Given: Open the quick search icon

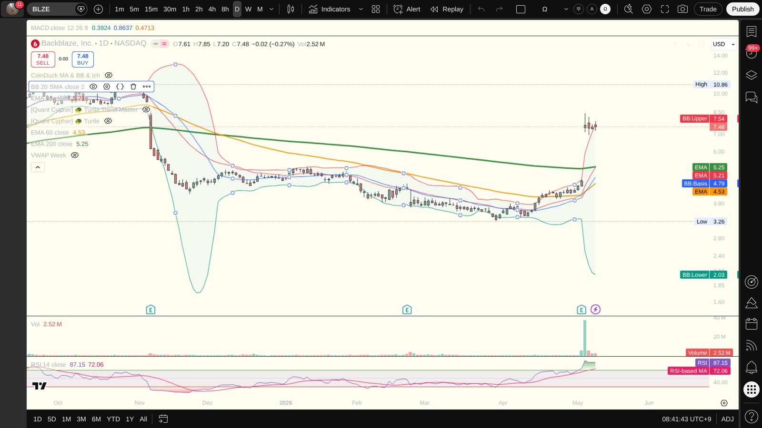Looking at the screenshot, I should tap(629, 9).
